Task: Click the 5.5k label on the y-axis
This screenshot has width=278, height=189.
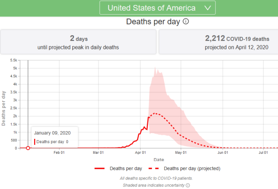Action: click(12, 60)
